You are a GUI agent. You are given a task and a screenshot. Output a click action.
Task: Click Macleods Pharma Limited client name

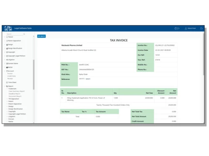tap(72, 45)
